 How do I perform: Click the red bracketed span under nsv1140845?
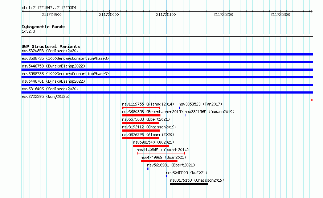click(161, 153)
